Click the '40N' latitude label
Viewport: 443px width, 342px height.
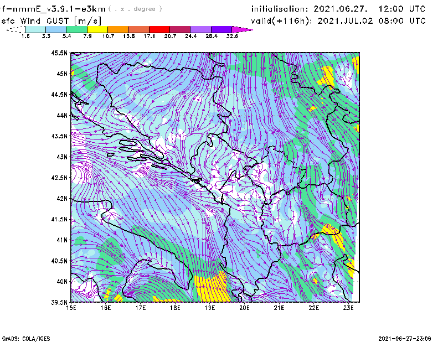(62, 282)
